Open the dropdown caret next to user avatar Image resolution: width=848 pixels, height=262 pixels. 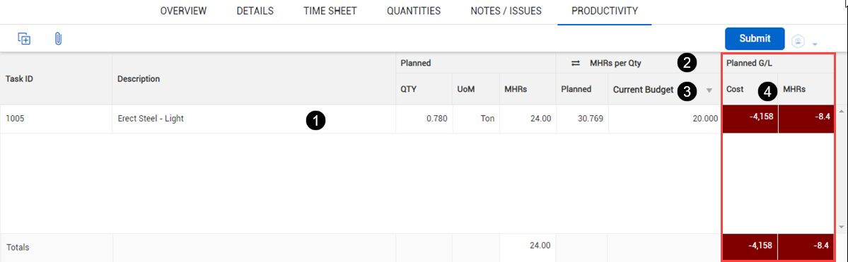[815, 44]
